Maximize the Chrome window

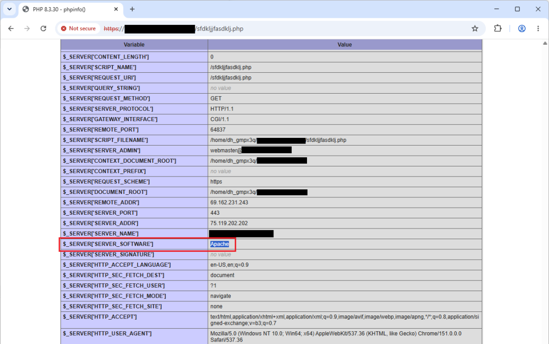click(x=517, y=9)
